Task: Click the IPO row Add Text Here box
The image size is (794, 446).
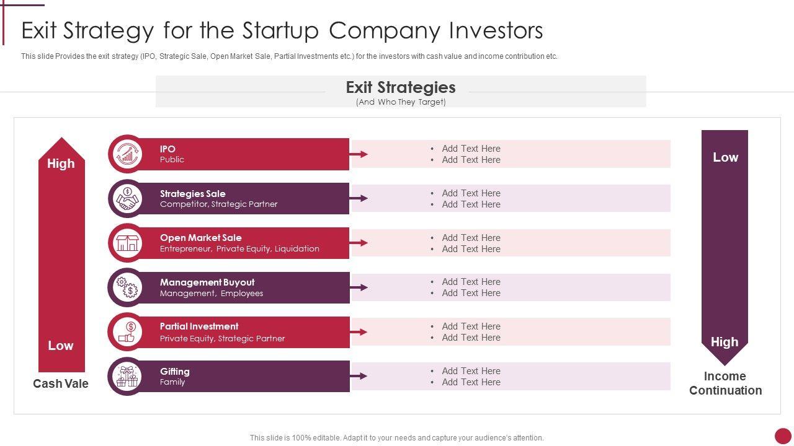Action: (511, 154)
